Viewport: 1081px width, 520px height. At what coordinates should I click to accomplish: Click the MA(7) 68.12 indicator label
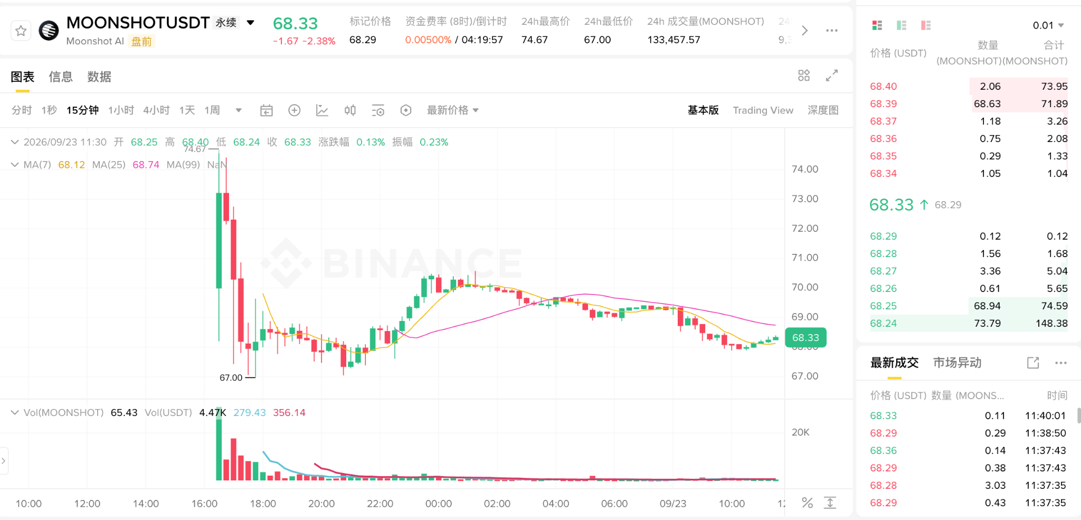point(54,165)
